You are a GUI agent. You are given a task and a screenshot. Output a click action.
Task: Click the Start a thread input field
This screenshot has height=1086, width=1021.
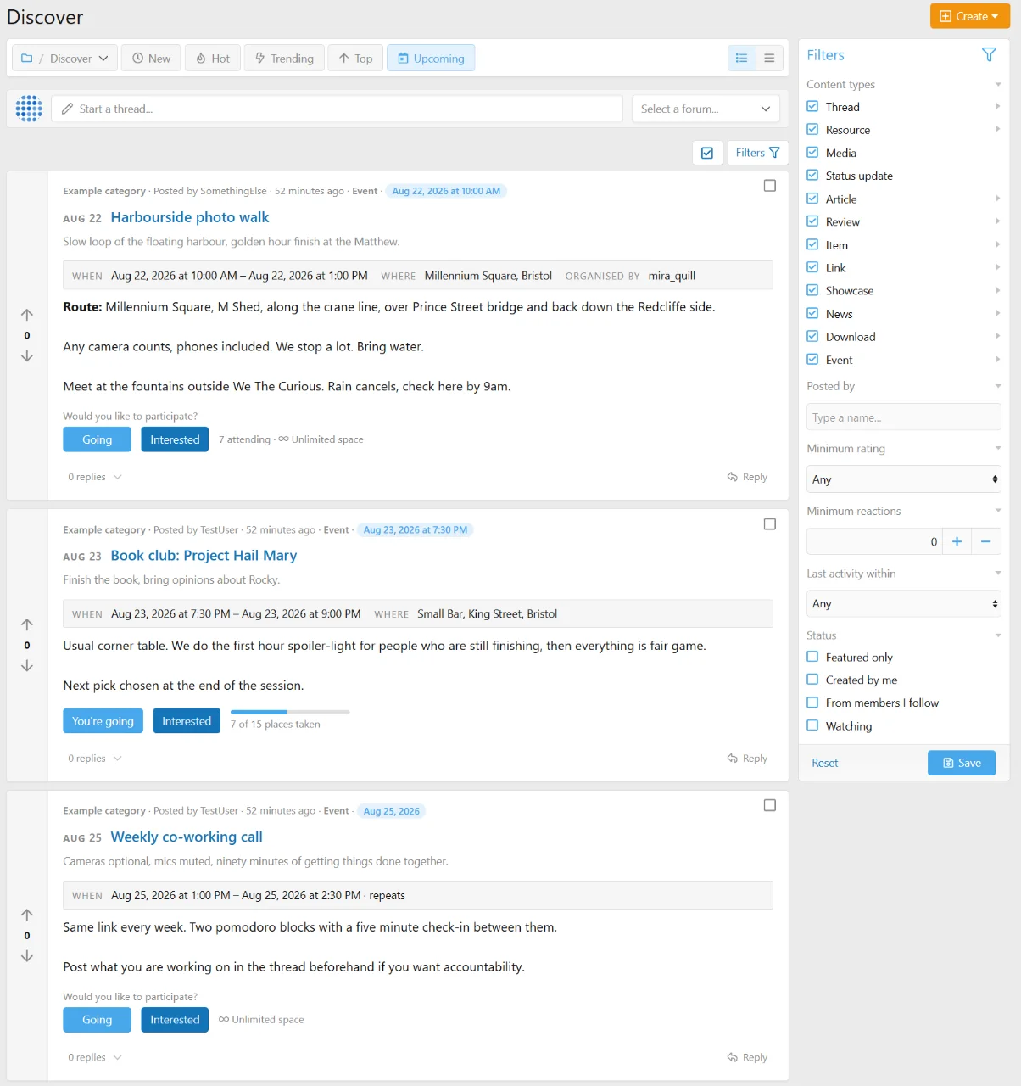(x=338, y=109)
